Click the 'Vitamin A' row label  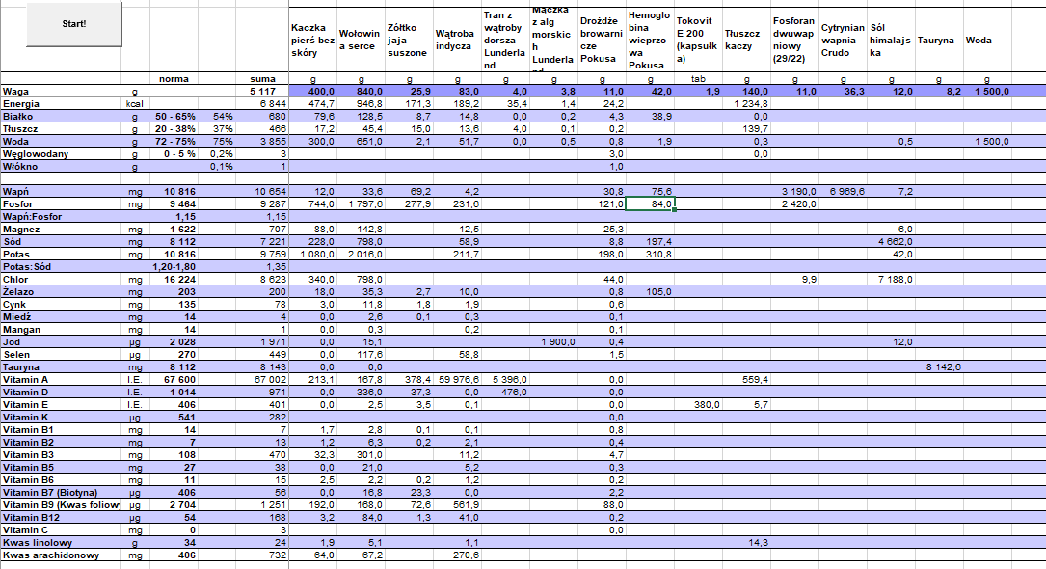click(25, 380)
